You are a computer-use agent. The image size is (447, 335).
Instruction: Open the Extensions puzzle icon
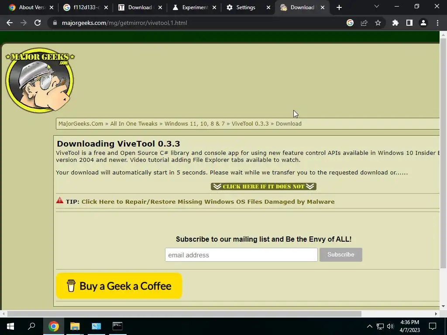pos(395,23)
